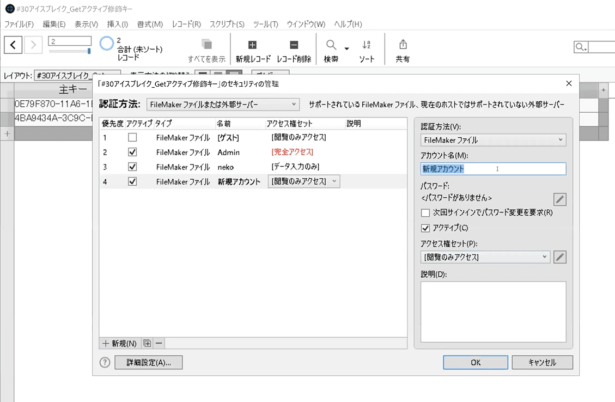Viewport: 615px width, 402px height.
Task: Open security dialog help icon
Action: (x=105, y=362)
